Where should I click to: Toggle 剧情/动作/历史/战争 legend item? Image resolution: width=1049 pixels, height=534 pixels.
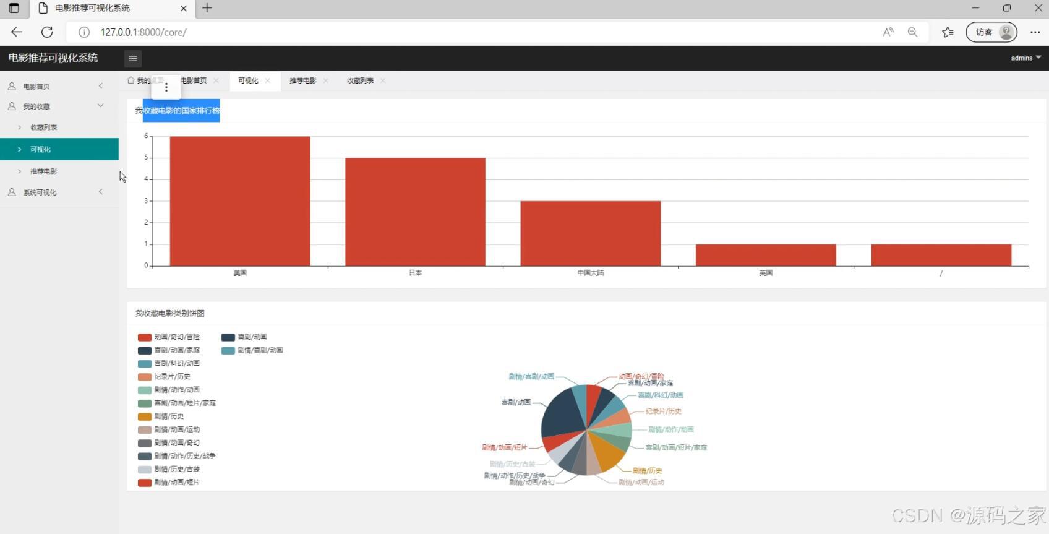(x=177, y=456)
